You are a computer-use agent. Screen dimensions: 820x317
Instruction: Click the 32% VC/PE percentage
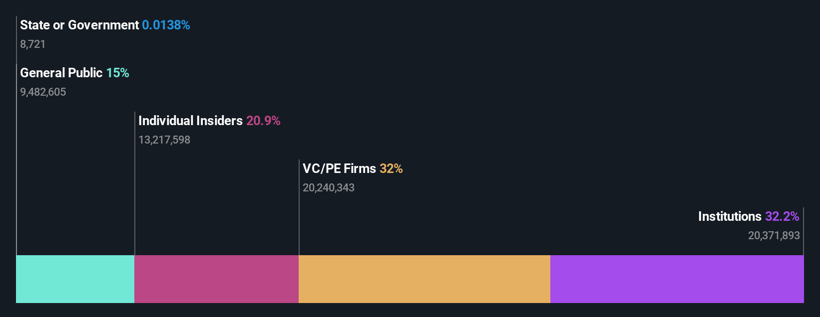click(391, 168)
